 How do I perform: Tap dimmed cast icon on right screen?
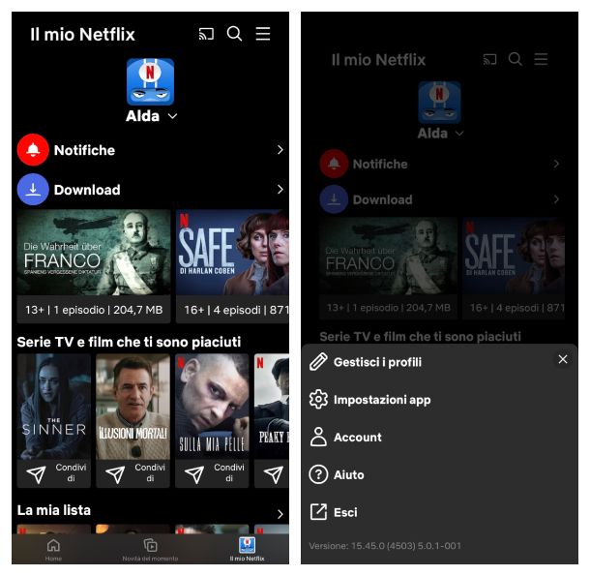(x=490, y=59)
